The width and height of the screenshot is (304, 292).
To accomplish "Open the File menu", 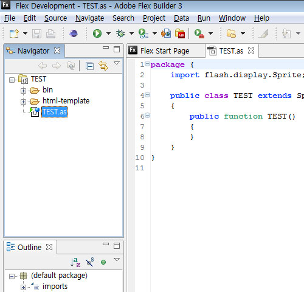I will tap(10, 18).
